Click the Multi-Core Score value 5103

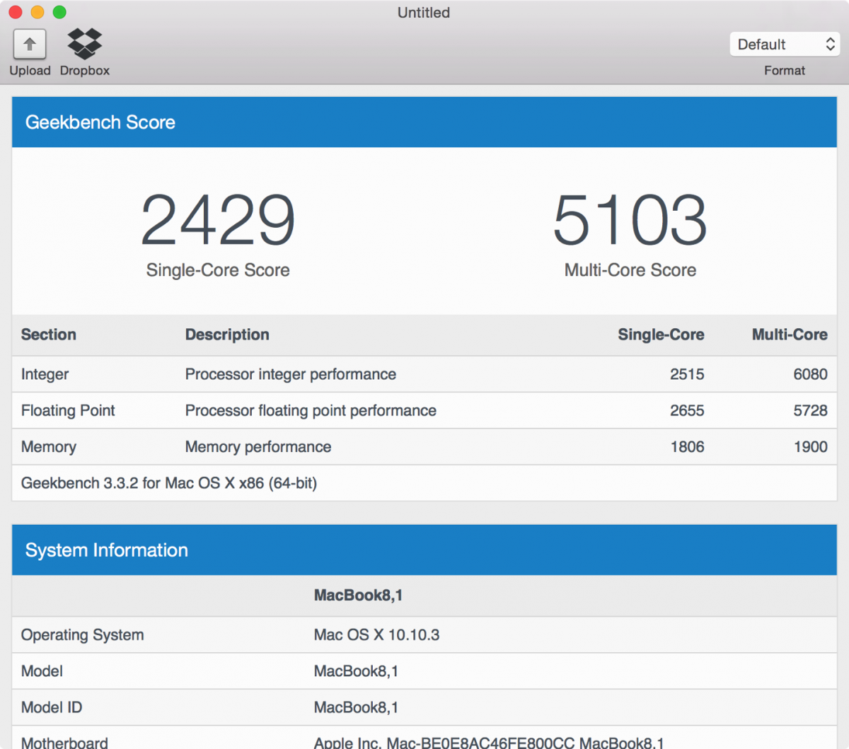629,220
